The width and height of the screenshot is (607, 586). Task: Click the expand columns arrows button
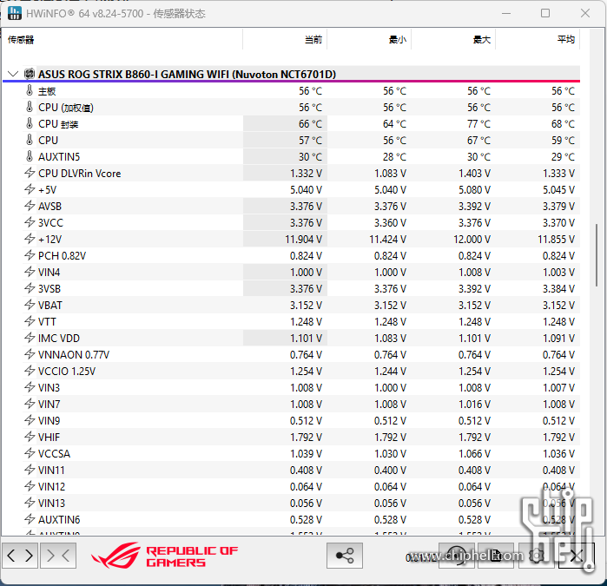click(x=20, y=556)
